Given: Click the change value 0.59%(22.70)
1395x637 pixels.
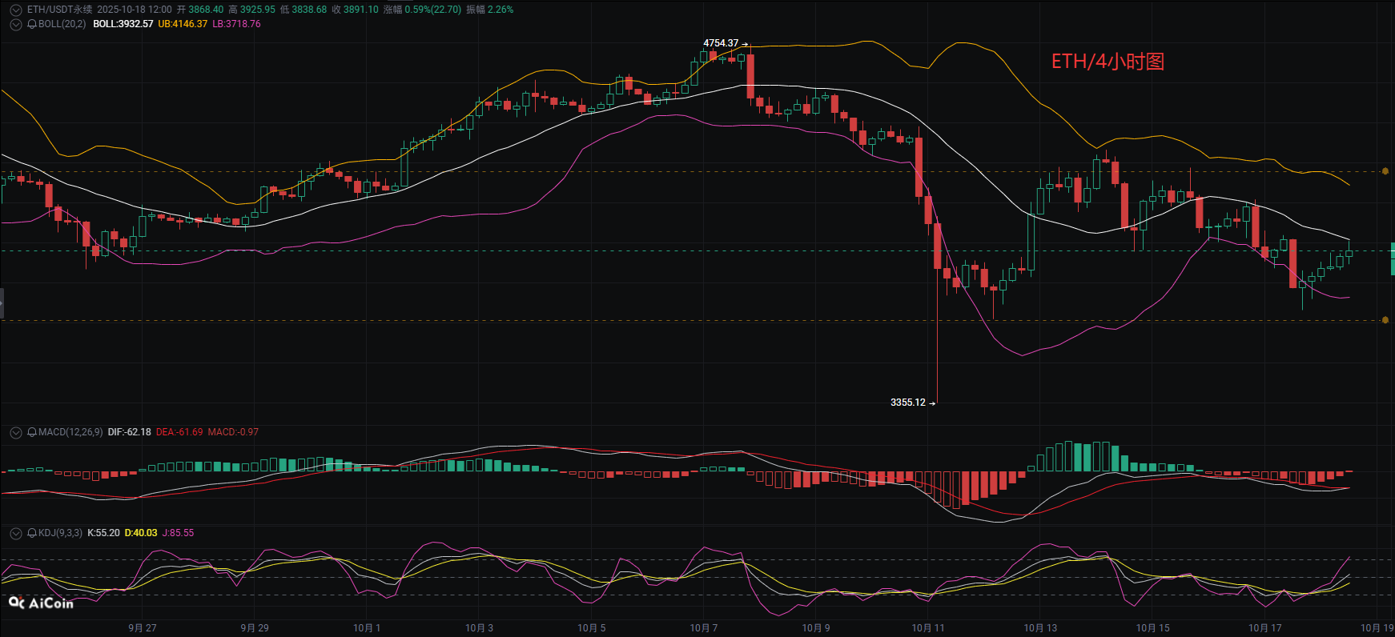Looking at the screenshot, I should [433, 10].
